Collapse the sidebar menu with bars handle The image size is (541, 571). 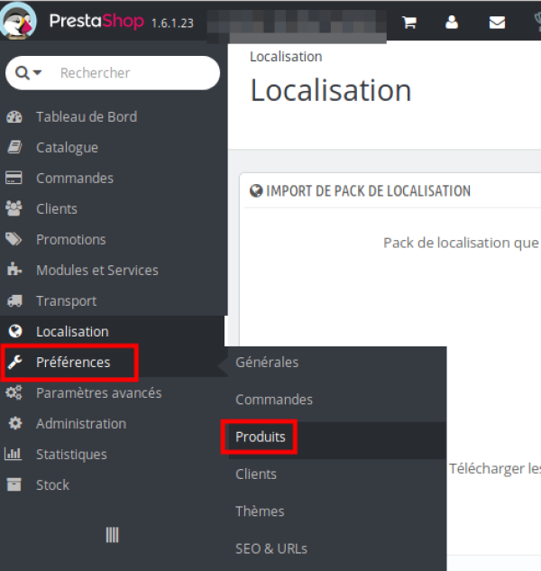tap(112, 535)
